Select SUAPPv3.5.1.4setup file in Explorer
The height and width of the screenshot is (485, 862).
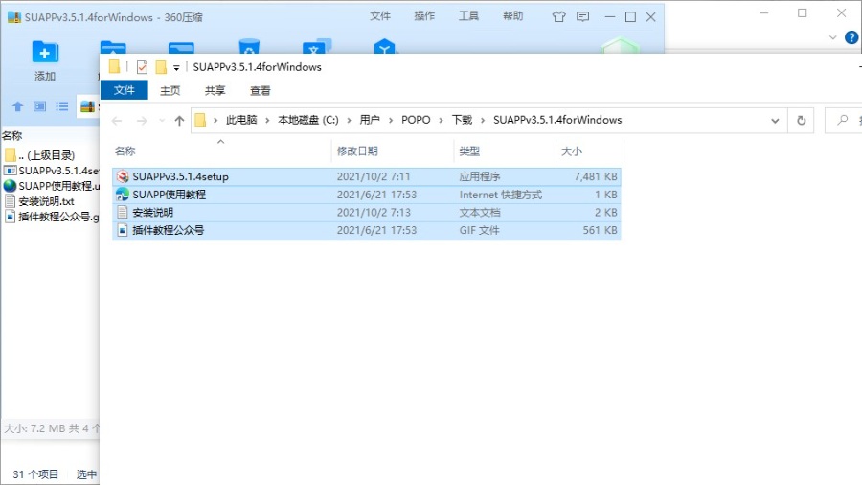coord(367,176)
